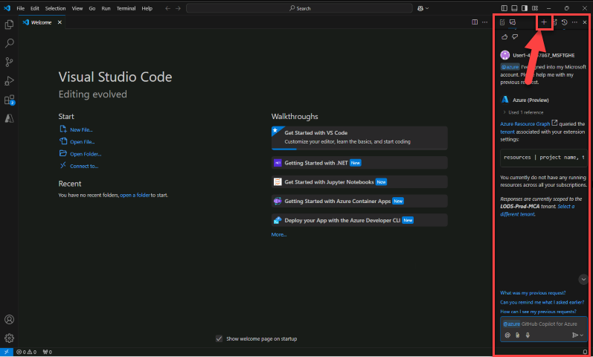Show chat history in Copilot panel
This screenshot has width=593, height=357.
(565, 22)
